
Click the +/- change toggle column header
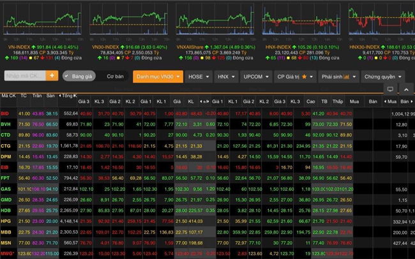(x=204, y=101)
